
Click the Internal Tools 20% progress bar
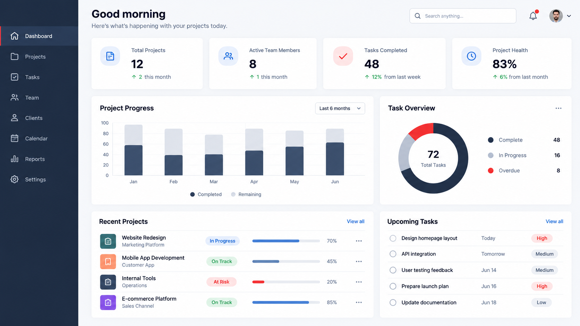[x=286, y=282]
